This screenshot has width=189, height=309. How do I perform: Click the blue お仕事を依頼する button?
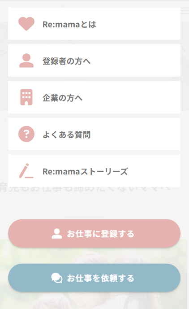[x=94, y=278]
